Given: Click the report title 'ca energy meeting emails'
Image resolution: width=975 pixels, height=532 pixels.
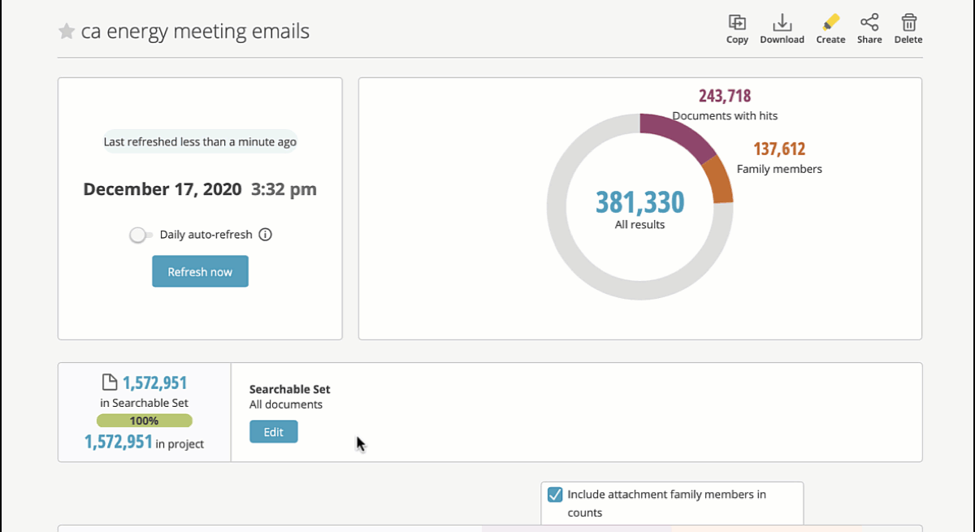Looking at the screenshot, I should (195, 31).
